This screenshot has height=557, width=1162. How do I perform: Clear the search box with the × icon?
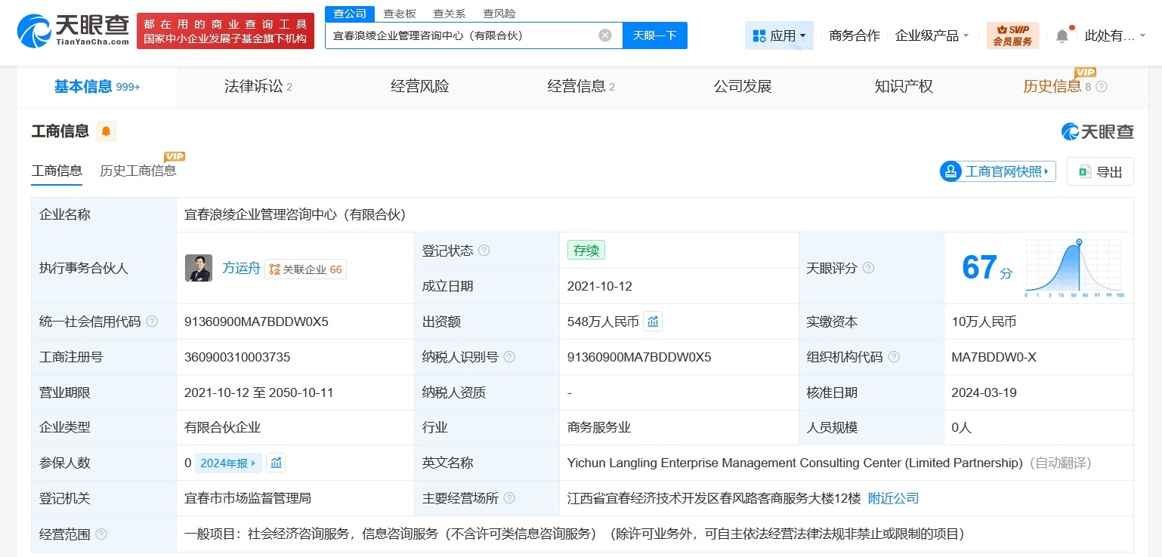click(x=604, y=35)
